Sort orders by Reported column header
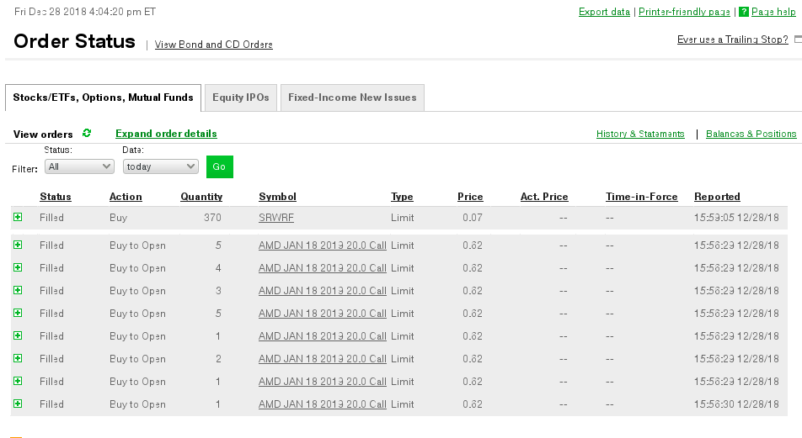Image resolution: width=802 pixels, height=438 pixels. point(717,197)
